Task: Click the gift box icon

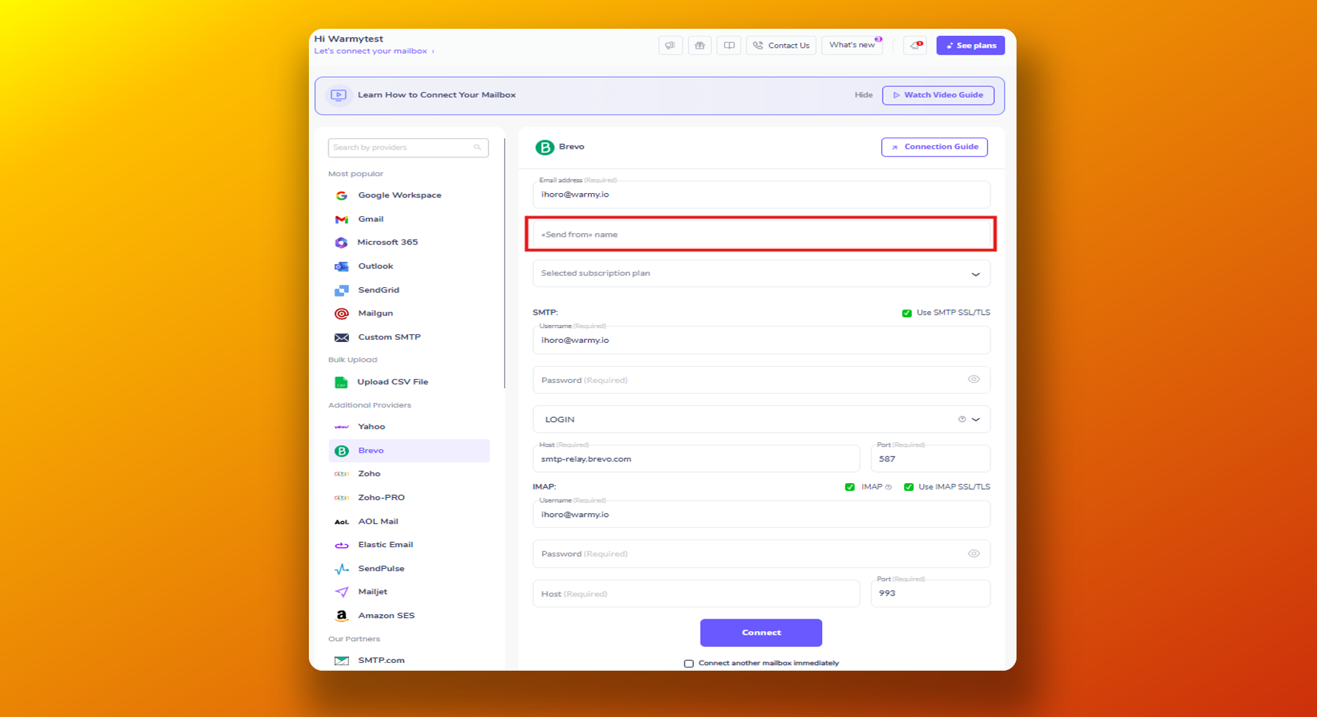Action: pos(700,46)
